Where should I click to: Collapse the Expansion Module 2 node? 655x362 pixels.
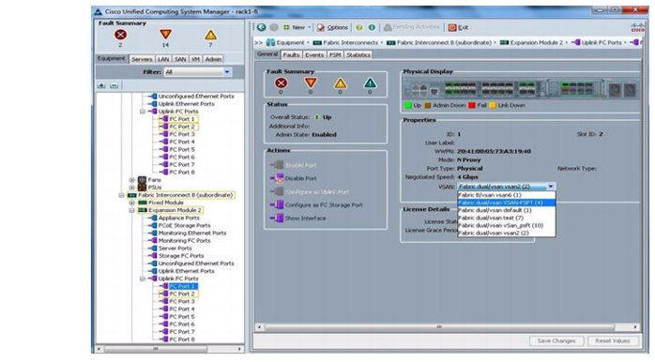pyautogui.click(x=132, y=210)
